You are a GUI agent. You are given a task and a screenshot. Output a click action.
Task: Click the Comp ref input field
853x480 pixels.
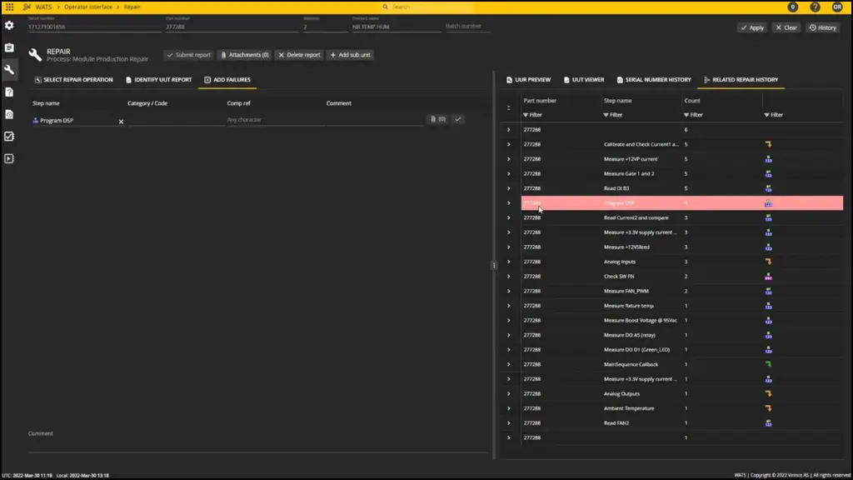[x=275, y=120]
